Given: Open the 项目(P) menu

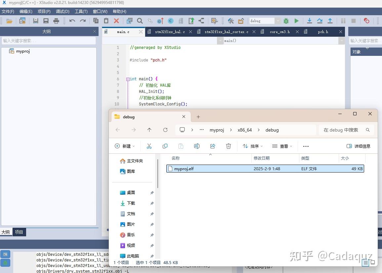Looking at the screenshot, I should (x=44, y=12).
